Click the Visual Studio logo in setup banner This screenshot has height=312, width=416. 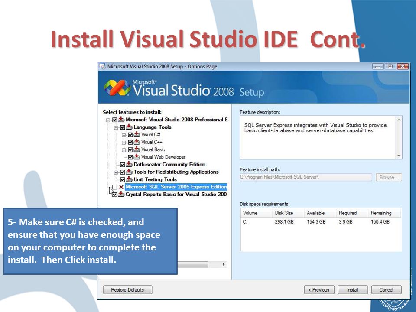[117, 88]
